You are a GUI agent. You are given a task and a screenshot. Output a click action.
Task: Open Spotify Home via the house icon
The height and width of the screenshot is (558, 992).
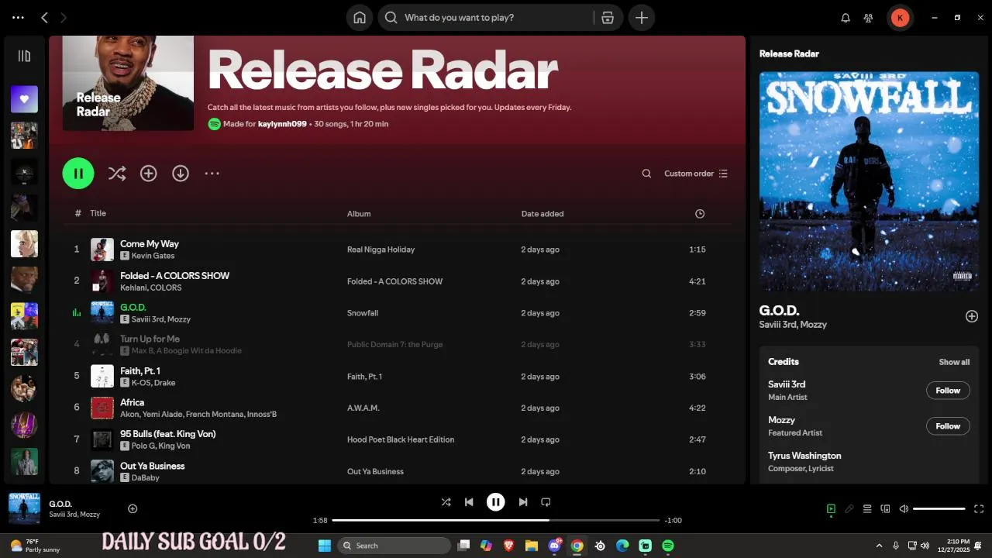point(360,18)
